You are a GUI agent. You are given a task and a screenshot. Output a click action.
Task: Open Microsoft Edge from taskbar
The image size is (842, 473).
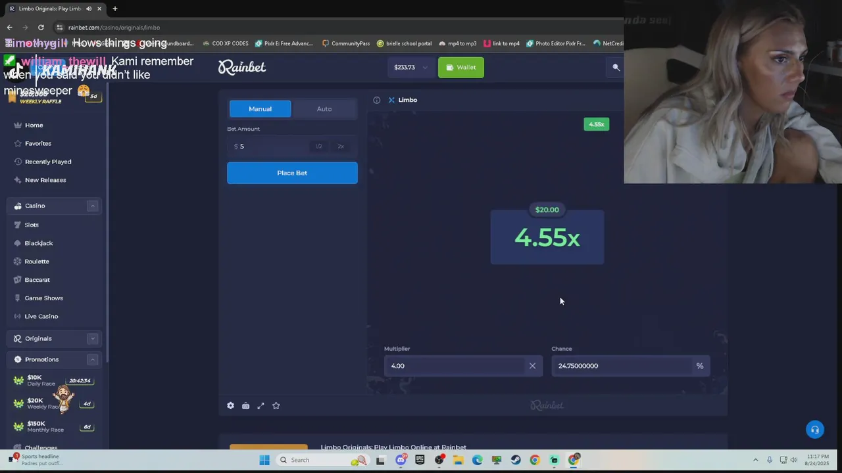pos(477,460)
